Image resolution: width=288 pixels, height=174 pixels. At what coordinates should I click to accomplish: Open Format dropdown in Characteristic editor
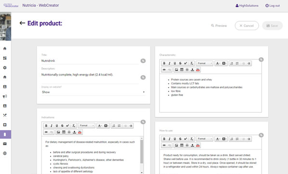tap(204, 64)
